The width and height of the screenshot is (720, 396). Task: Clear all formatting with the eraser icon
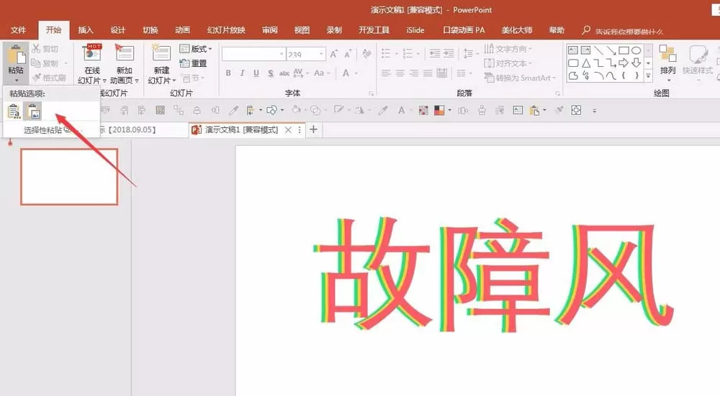(366, 54)
